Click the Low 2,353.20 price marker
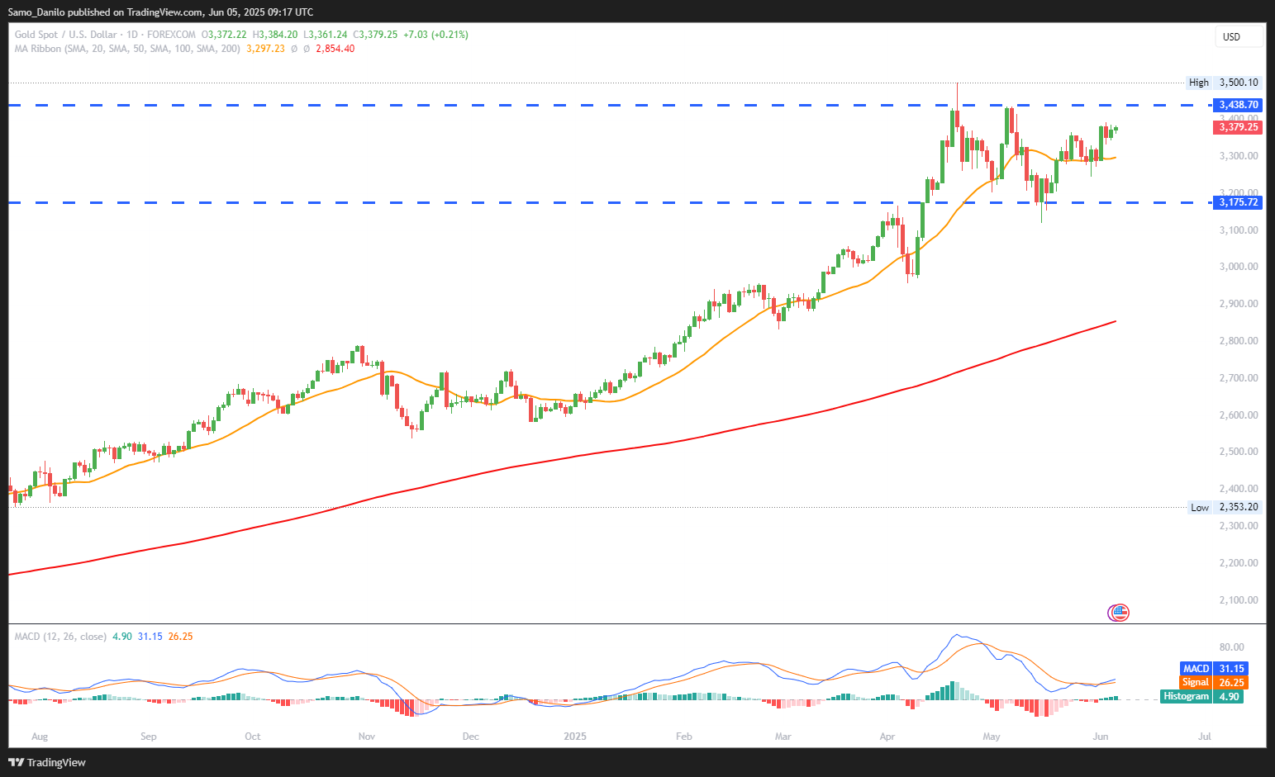The height and width of the screenshot is (777, 1275). tap(1225, 508)
